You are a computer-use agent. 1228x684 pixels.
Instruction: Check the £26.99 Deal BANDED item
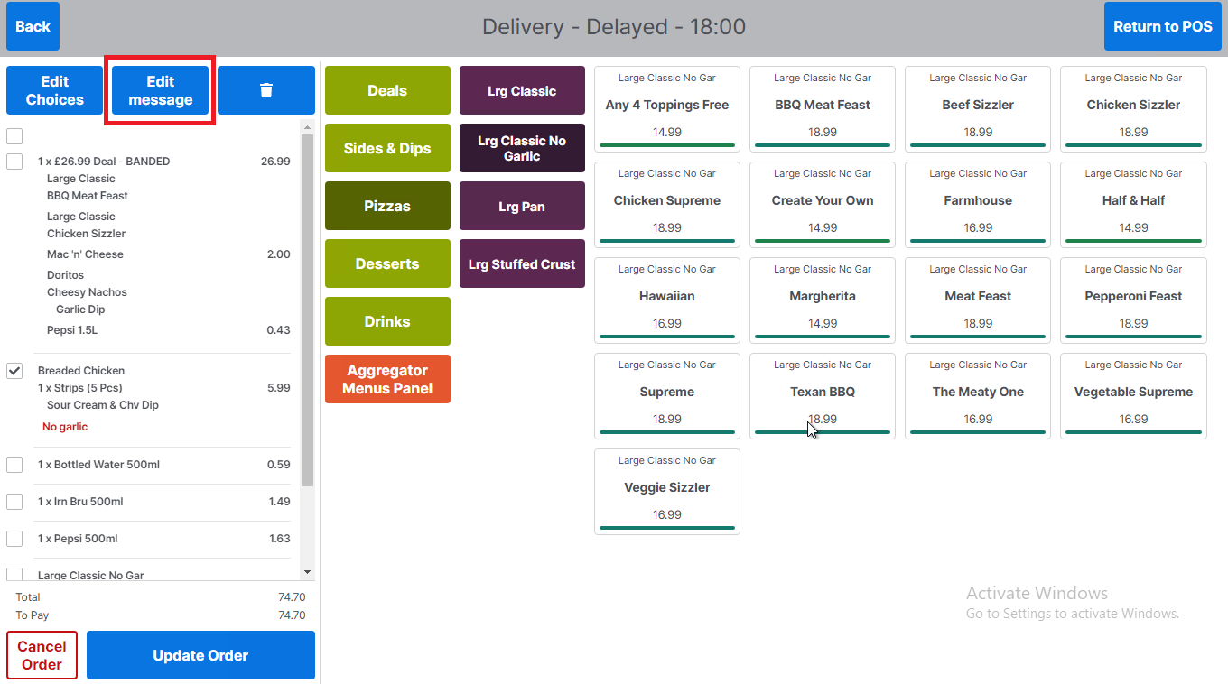(14, 161)
